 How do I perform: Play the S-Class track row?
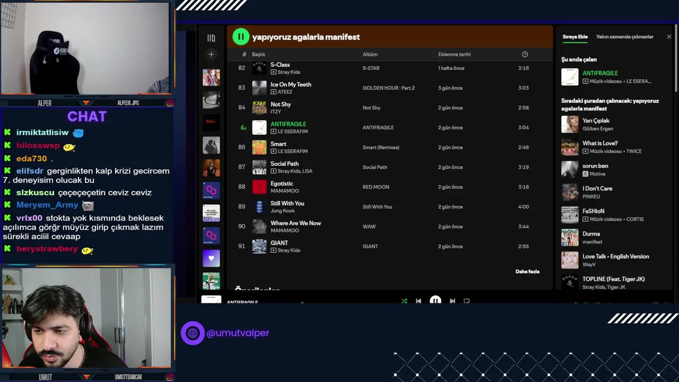[x=390, y=68]
